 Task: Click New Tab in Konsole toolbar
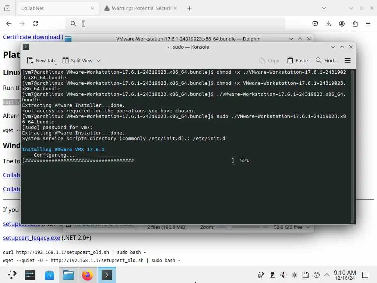point(41,61)
